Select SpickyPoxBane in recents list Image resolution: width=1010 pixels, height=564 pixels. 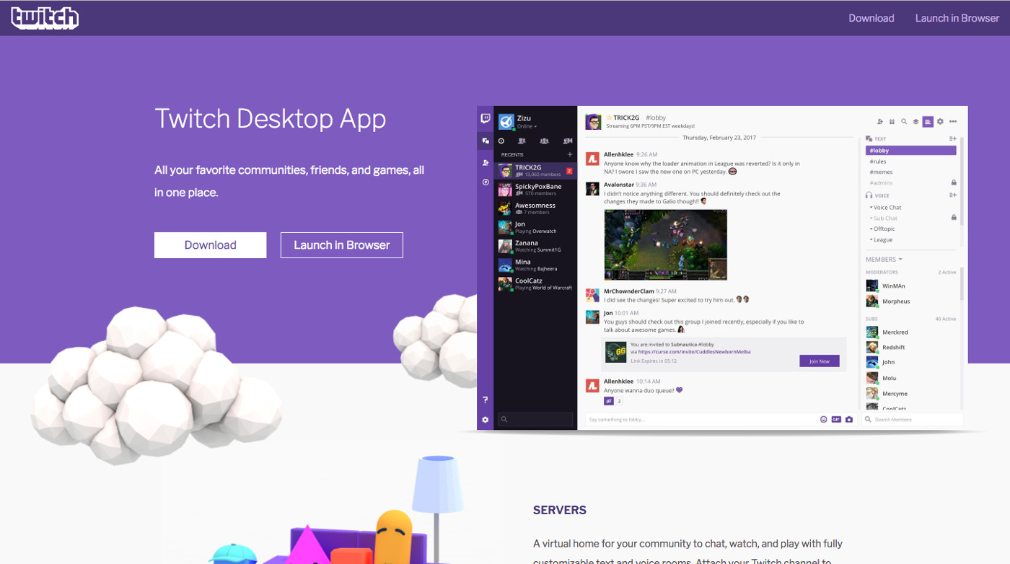[535, 190]
